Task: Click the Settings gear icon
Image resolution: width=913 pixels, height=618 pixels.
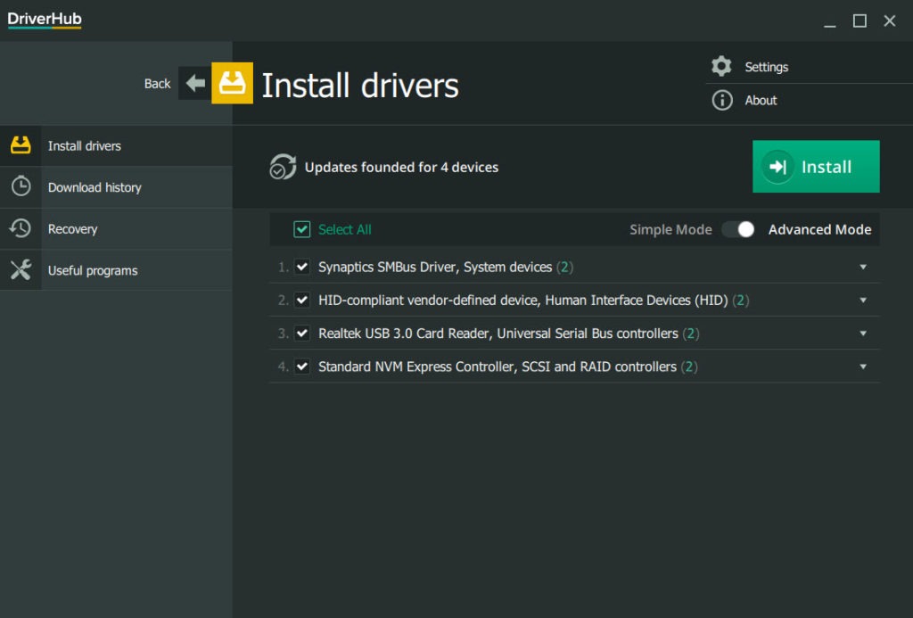Action: click(x=721, y=66)
